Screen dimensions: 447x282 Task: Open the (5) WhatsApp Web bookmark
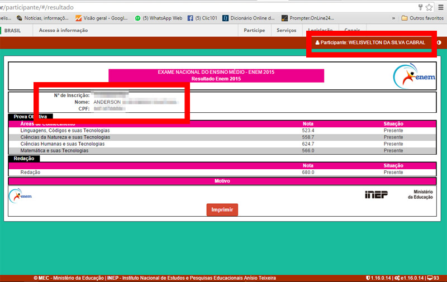(x=159, y=18)
